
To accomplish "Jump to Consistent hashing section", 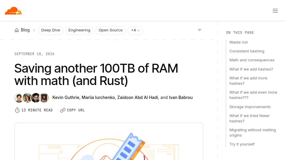I will point(247,51).
